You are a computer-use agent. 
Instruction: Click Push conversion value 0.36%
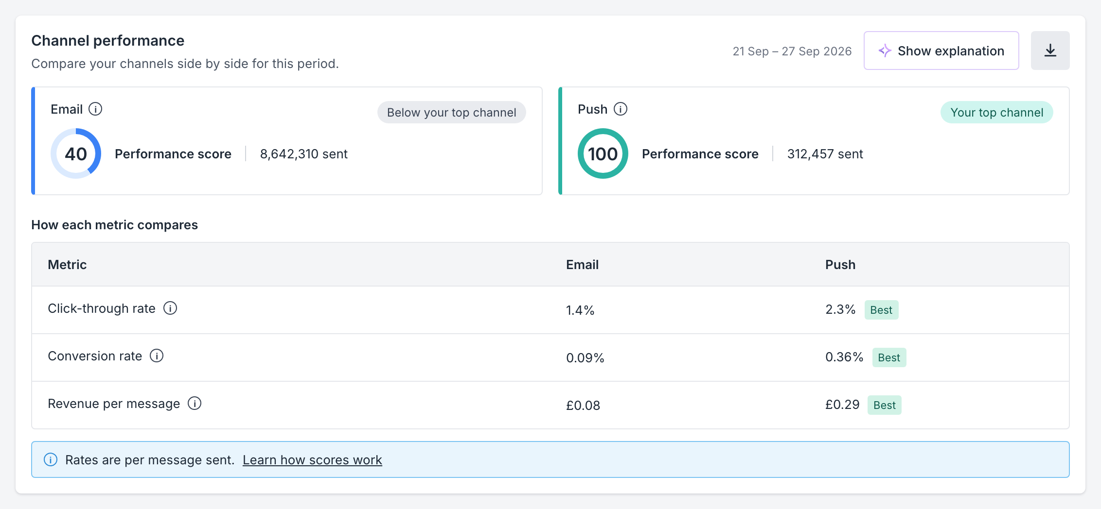point(844,357)
